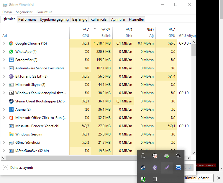Expand the IAStorDataSvc (32 bit) row
The height and width of the screenshot is (183, 223).
4,151
